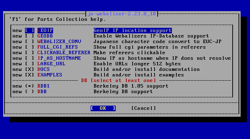Viewport: 250px width, 139px height.
Task: Click the 'DB [select at least one]' header
Action: [118, 80]
